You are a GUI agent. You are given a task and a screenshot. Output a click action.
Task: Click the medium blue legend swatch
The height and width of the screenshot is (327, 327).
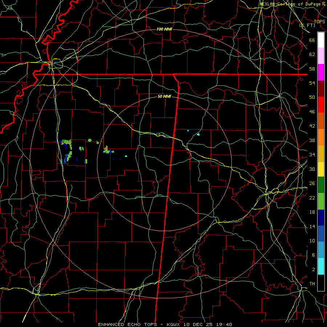coord(321,234)
